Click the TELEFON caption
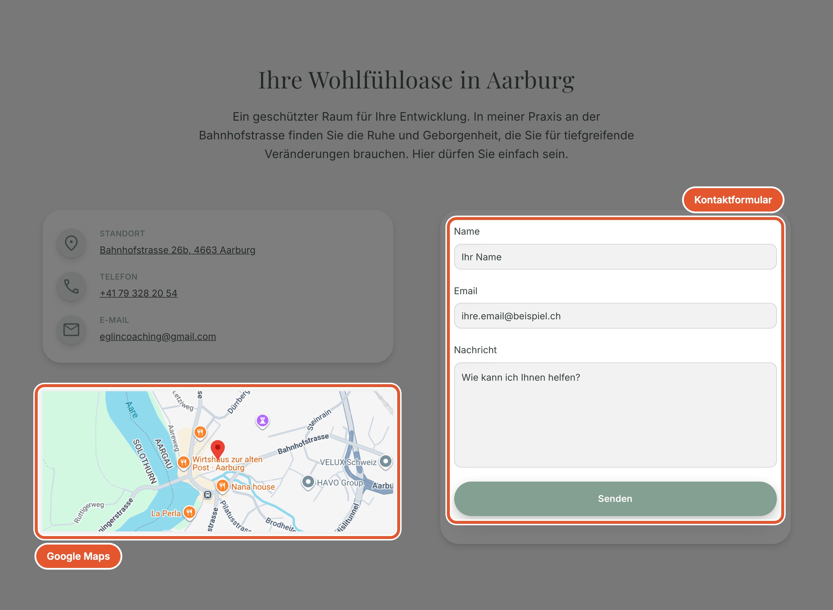This screenshot has height=610, width=833. 119,277
